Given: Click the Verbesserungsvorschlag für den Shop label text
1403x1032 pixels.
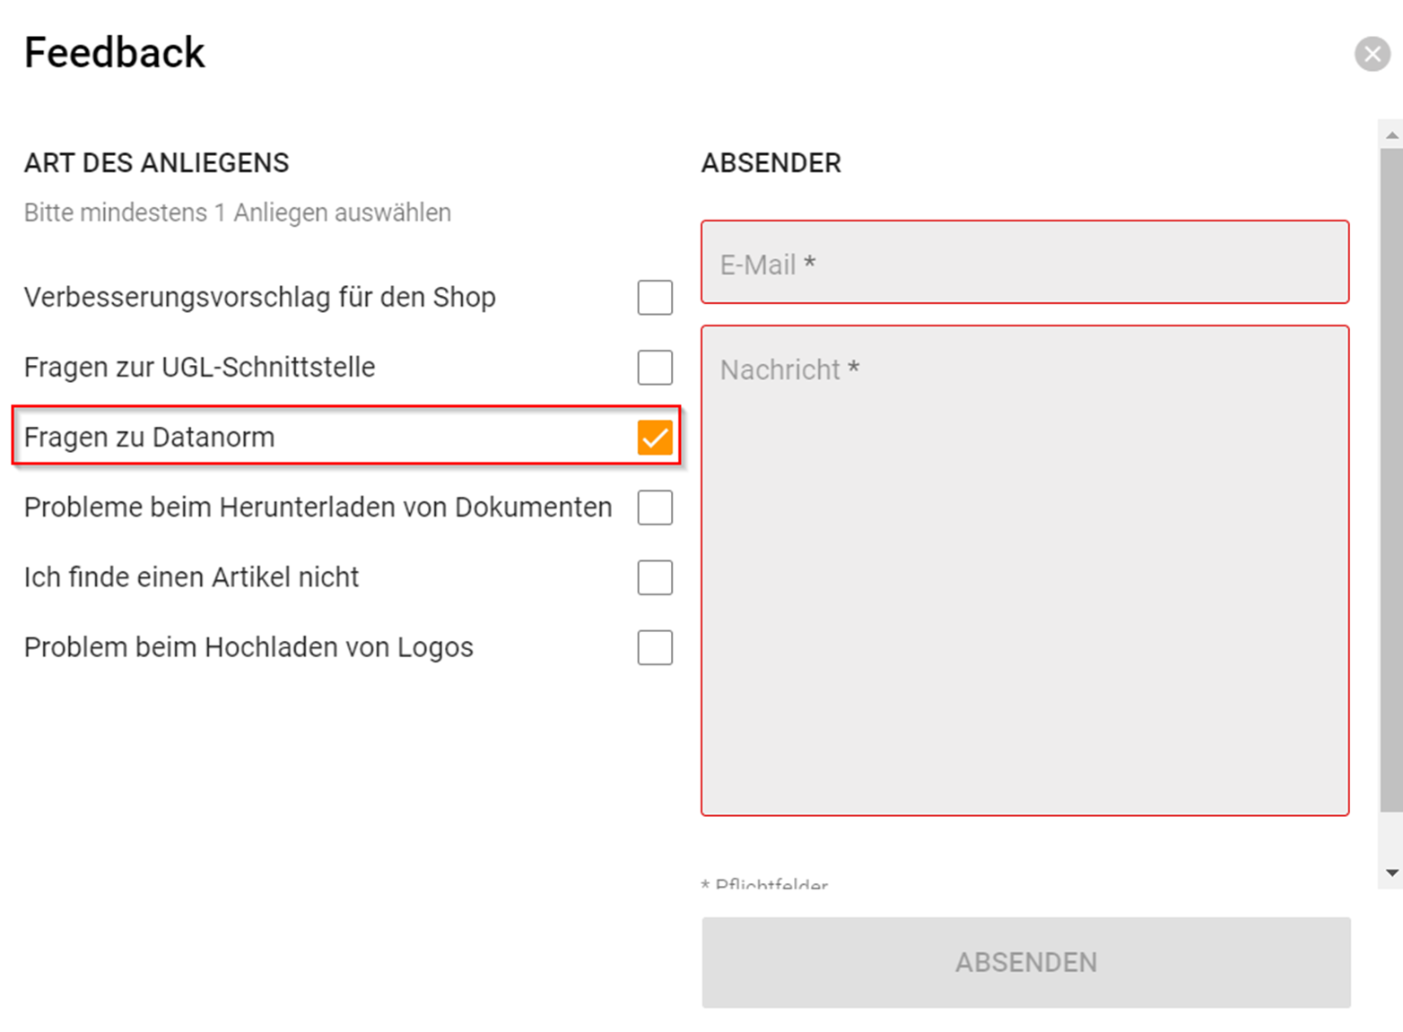Looking at the screenshot, I should (259, 298).
